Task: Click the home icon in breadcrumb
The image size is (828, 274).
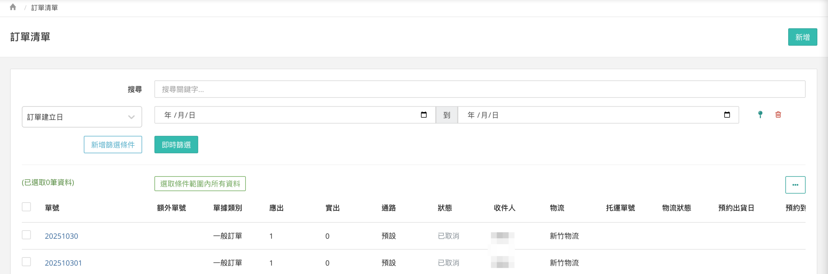Action: point(13,7)
